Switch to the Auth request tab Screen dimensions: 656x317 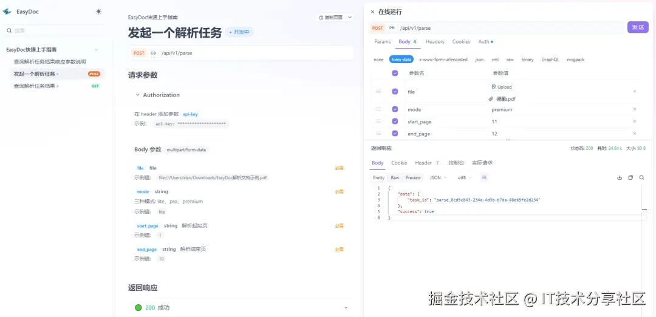tap(485, 42)
